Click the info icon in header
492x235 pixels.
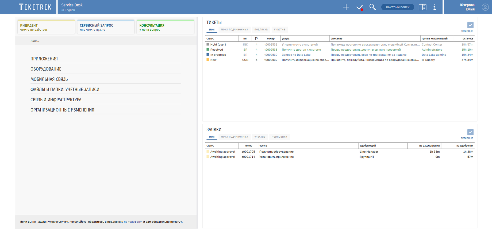(435, 7)
